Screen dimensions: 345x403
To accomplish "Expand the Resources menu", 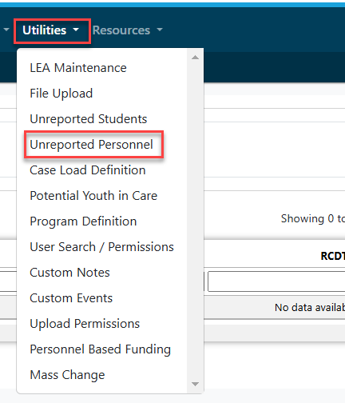I will coord(128,30).
